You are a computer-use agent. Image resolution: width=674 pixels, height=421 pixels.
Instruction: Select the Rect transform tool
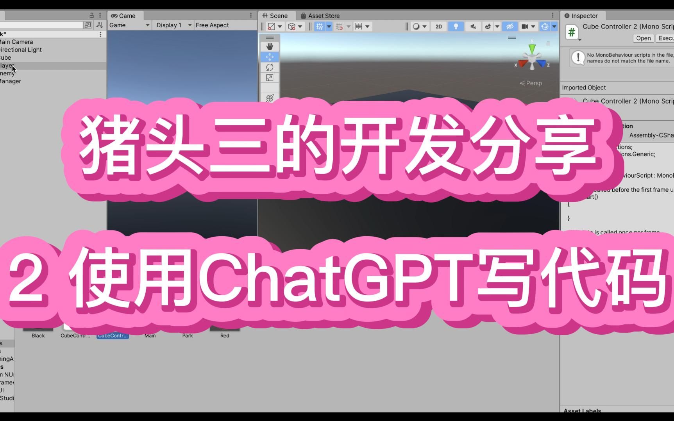(270, 78)
